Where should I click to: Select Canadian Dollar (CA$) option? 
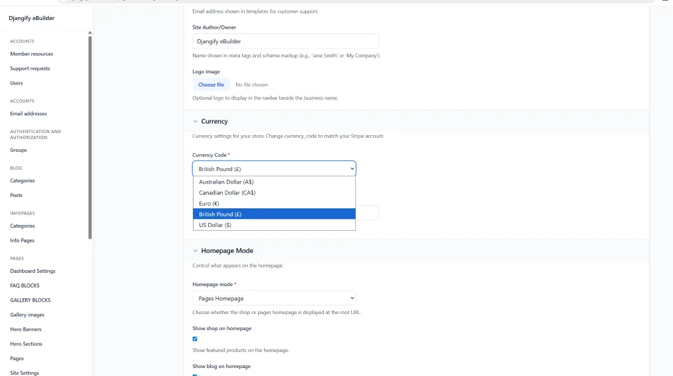(274, 192)
